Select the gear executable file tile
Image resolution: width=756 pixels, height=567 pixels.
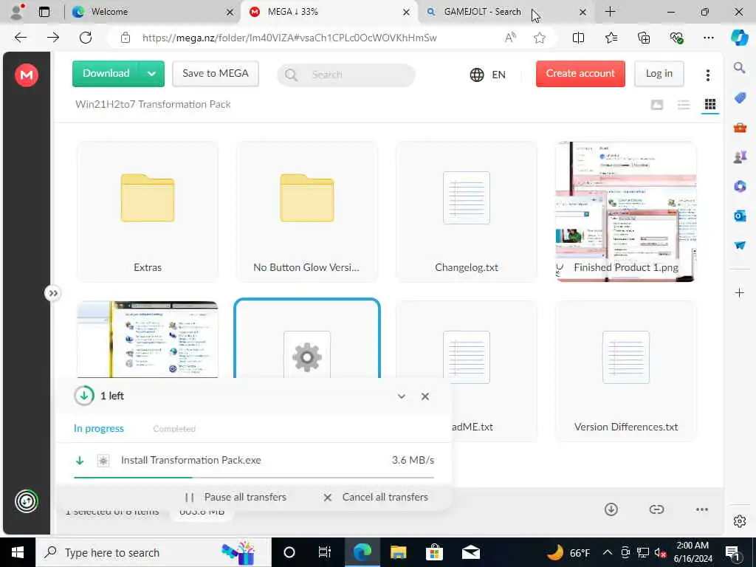click(307, 340)
